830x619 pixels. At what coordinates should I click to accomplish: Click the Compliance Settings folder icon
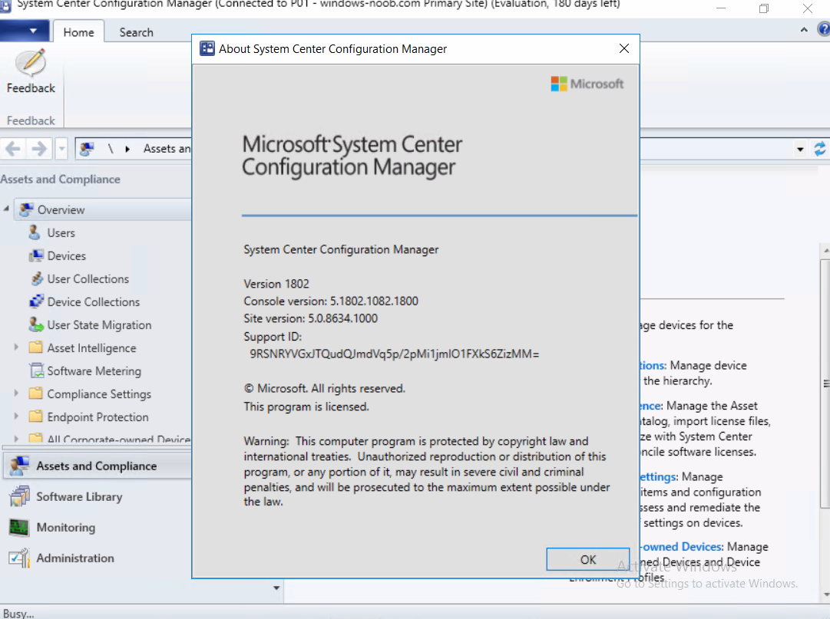pos(36,393)
